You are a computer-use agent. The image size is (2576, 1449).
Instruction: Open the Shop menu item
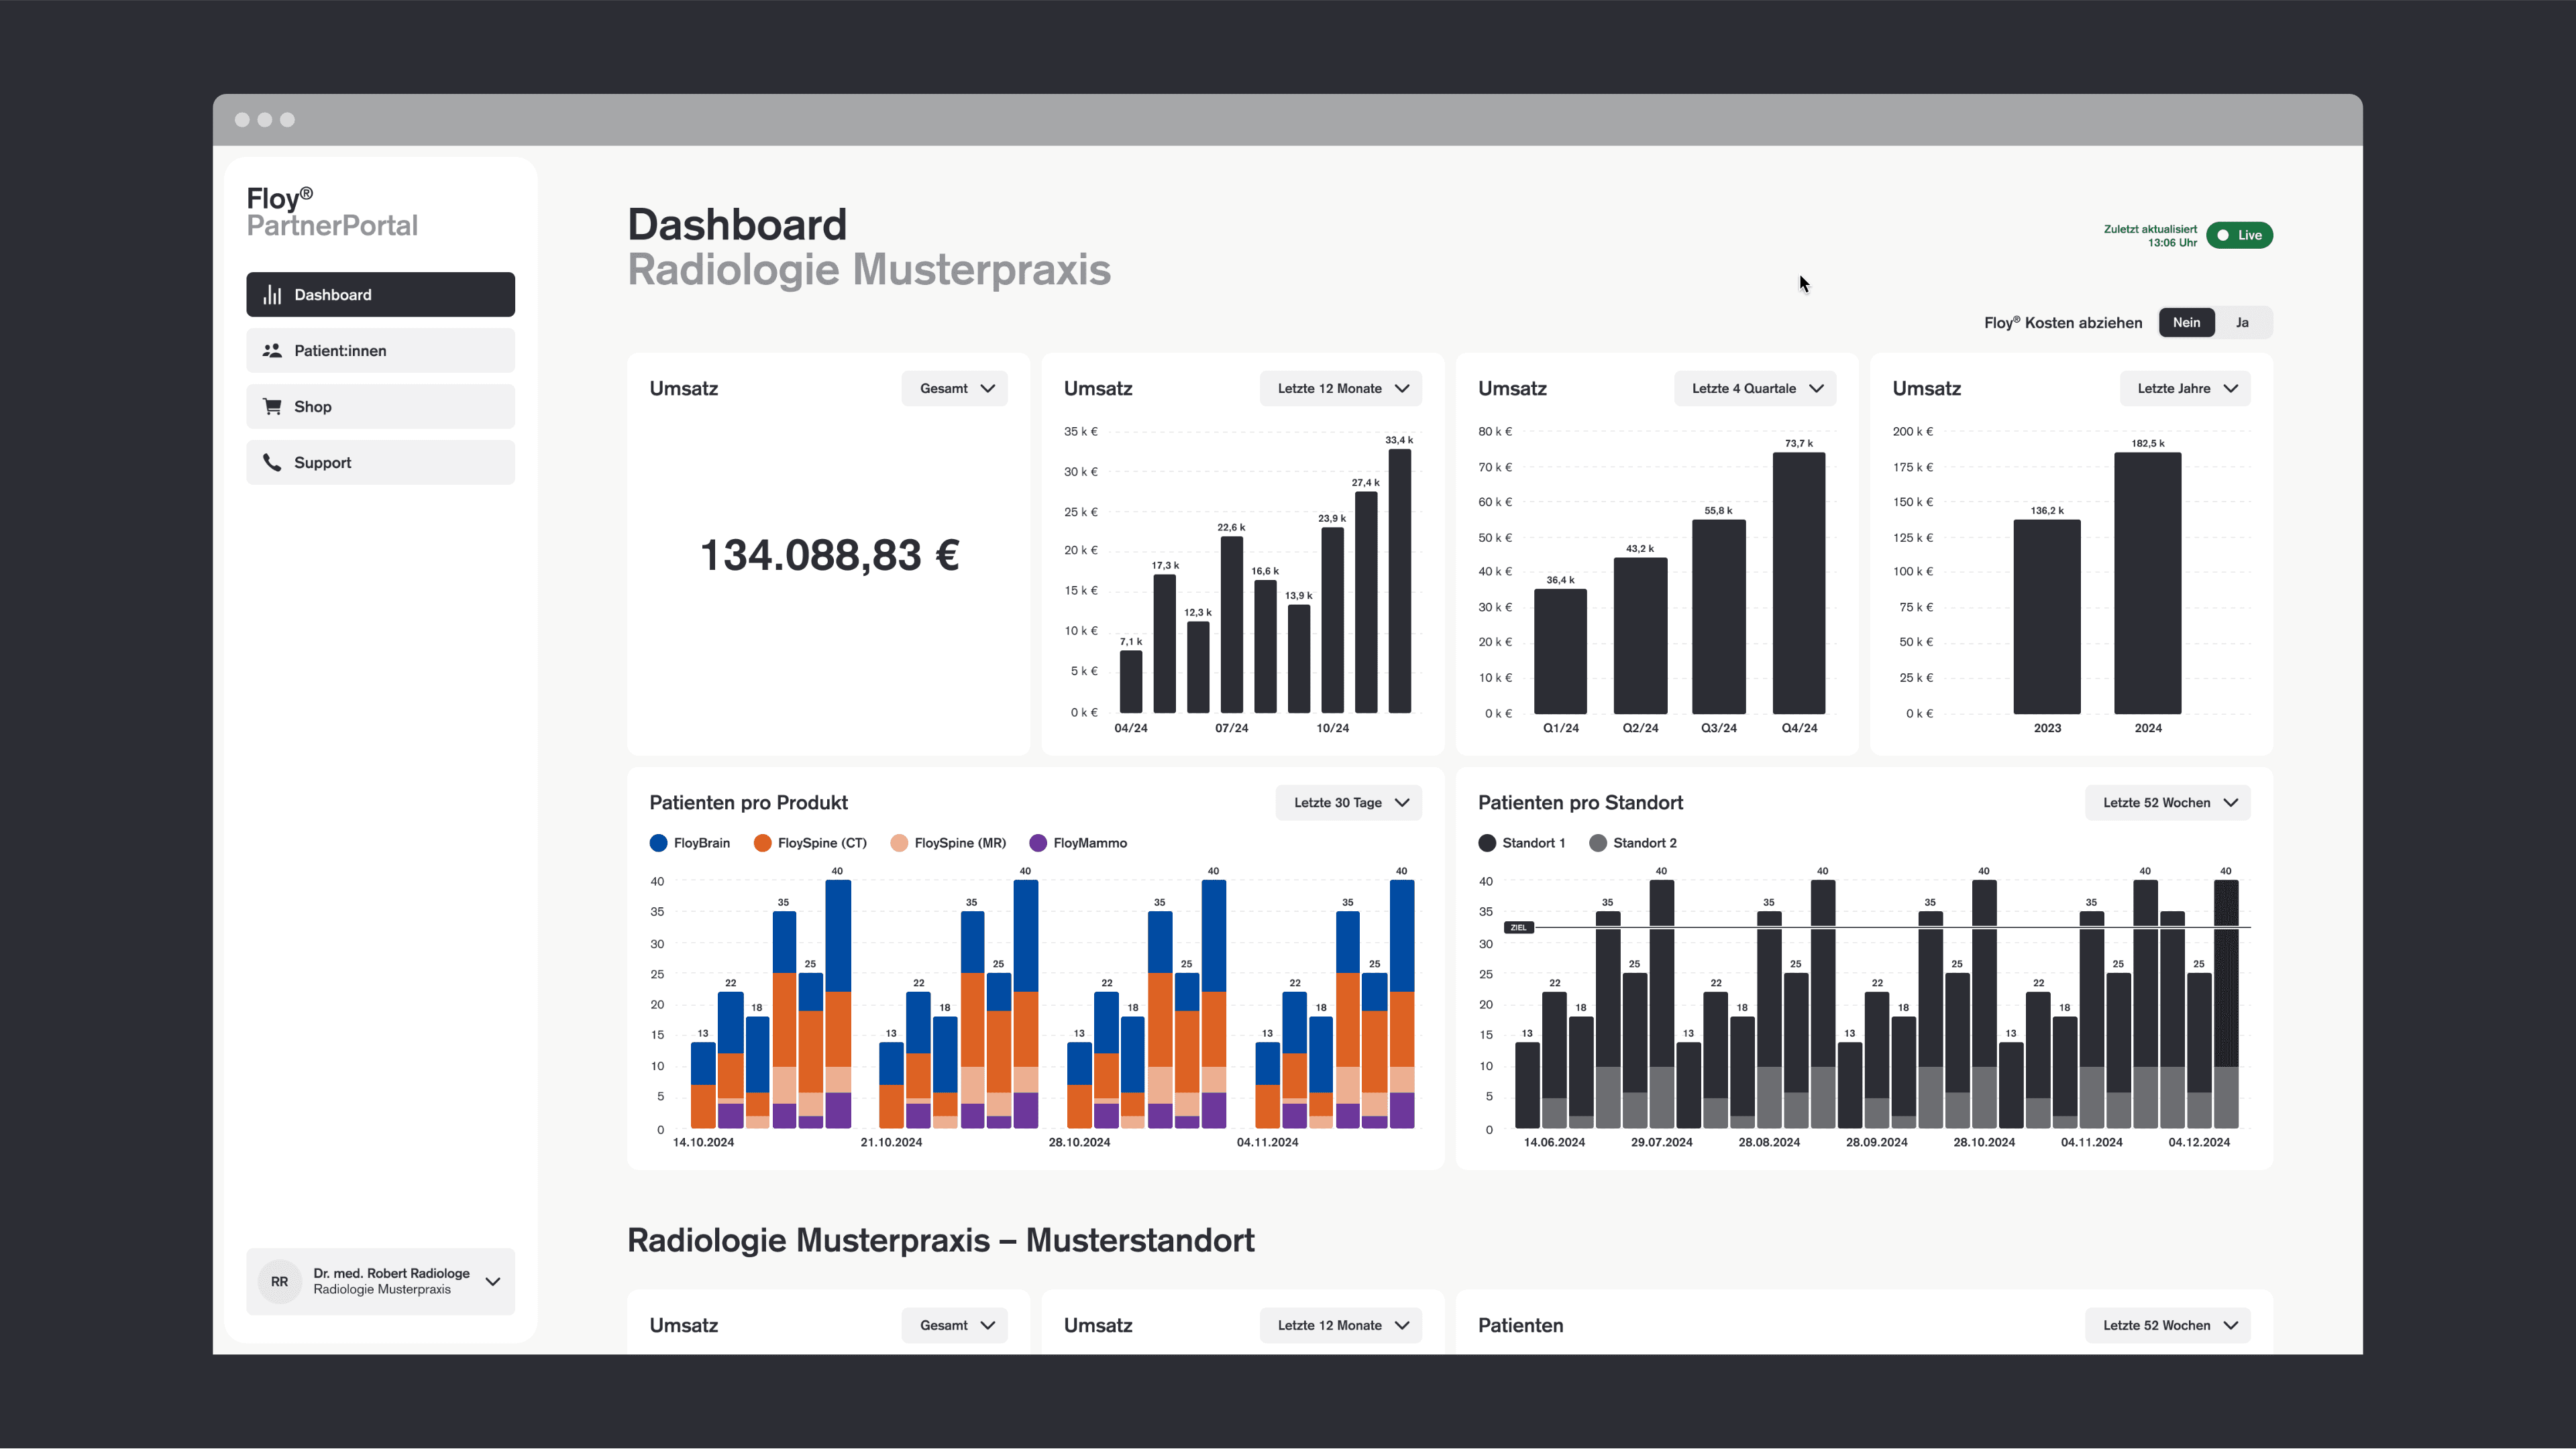pos(380,407)
